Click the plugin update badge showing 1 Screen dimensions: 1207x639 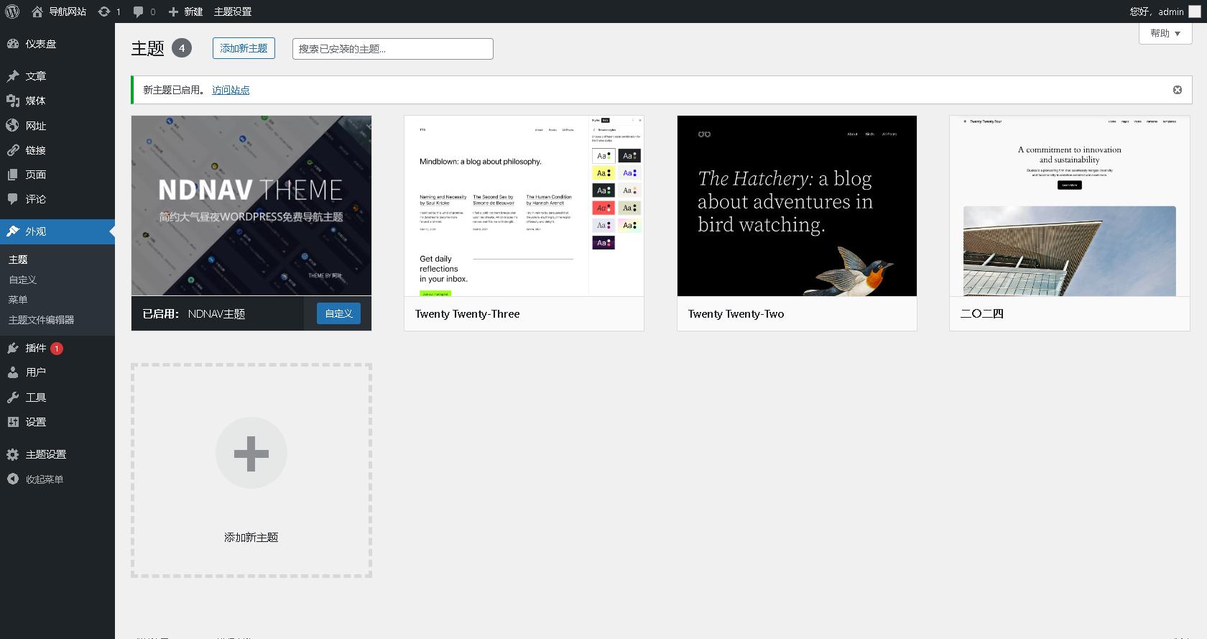click(x=57, y=349)
